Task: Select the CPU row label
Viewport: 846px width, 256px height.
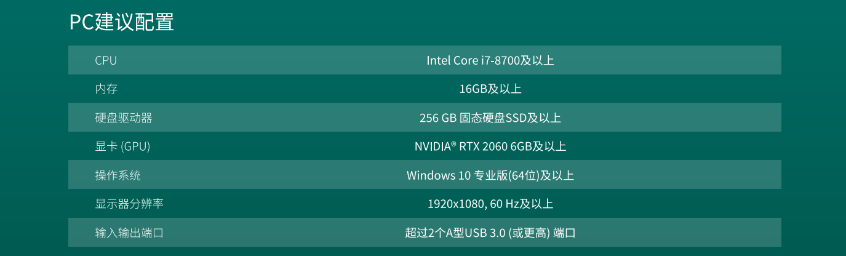Action: coord(106,60)
